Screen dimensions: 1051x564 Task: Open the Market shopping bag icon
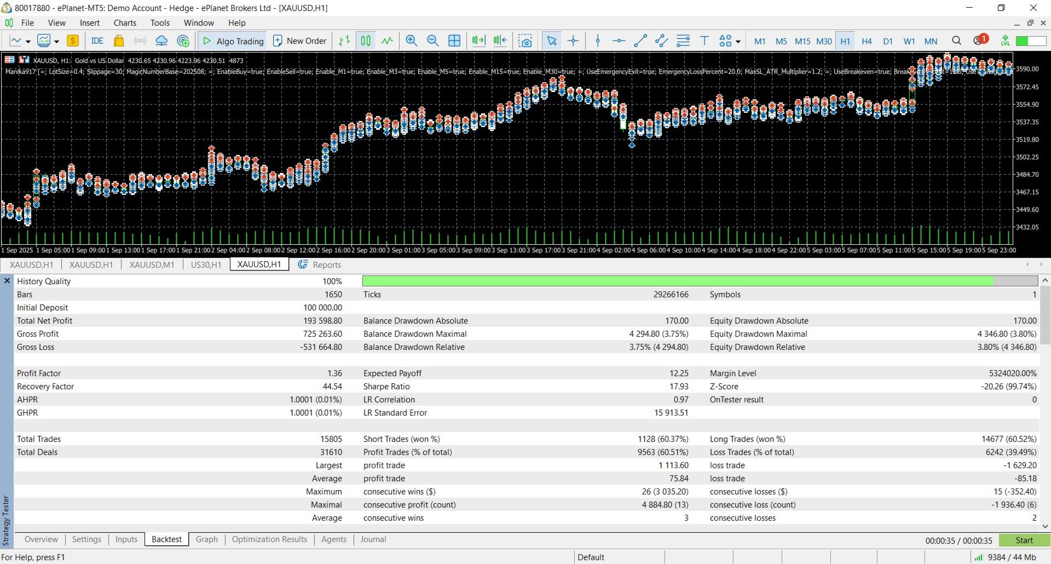pos(118,41)
